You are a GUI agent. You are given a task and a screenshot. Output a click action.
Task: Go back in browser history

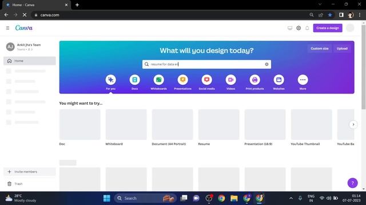click(x=6, y=15)
